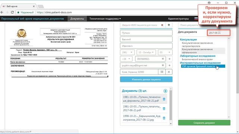The width and height of the screenshot is (239, 134).
Task: Reload the browser page
Action: click(x=12, y=12)
